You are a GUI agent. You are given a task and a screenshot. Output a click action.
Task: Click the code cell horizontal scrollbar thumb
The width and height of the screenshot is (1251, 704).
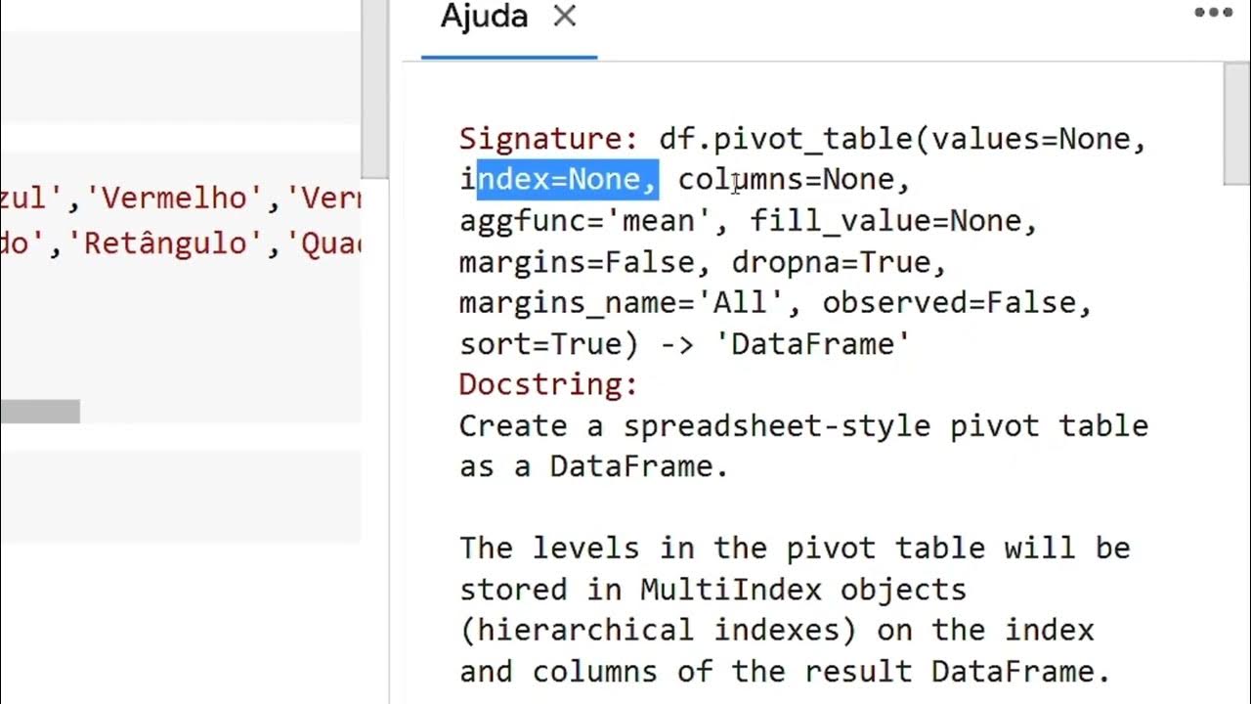[x=40, y=412]
